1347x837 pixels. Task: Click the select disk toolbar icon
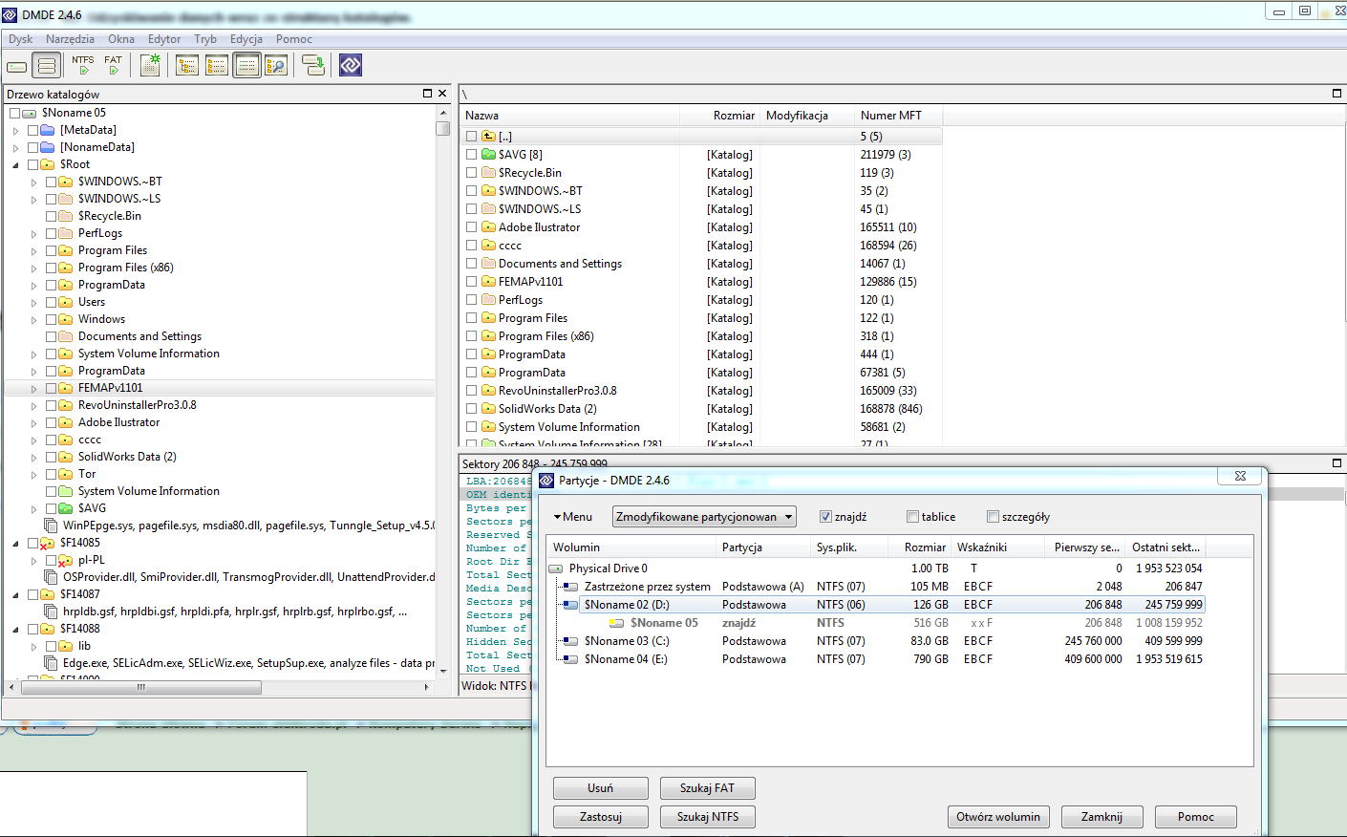pyautogui.click(x=17, y=66)
